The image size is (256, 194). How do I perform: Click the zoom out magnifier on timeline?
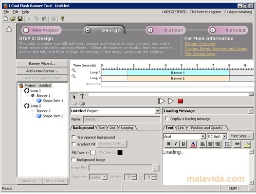point(73,76)
